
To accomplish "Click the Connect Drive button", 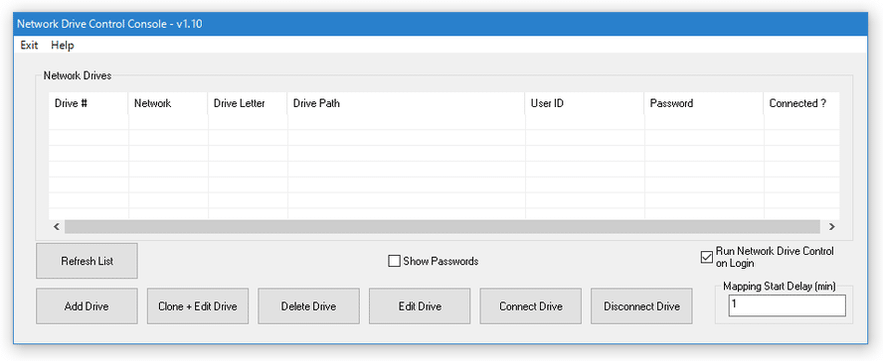I will tap(530, 306).
